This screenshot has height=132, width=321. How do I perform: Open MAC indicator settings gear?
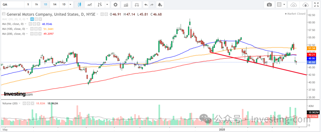tap(36, 19)
